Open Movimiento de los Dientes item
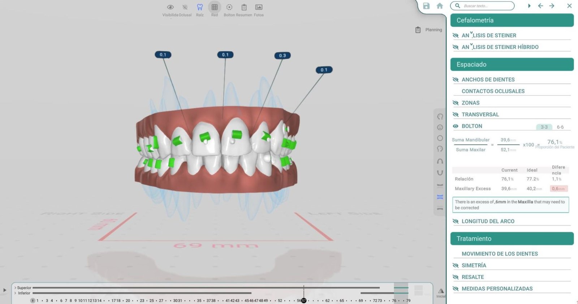The image size is (578, 304). [x=500, y=254]
